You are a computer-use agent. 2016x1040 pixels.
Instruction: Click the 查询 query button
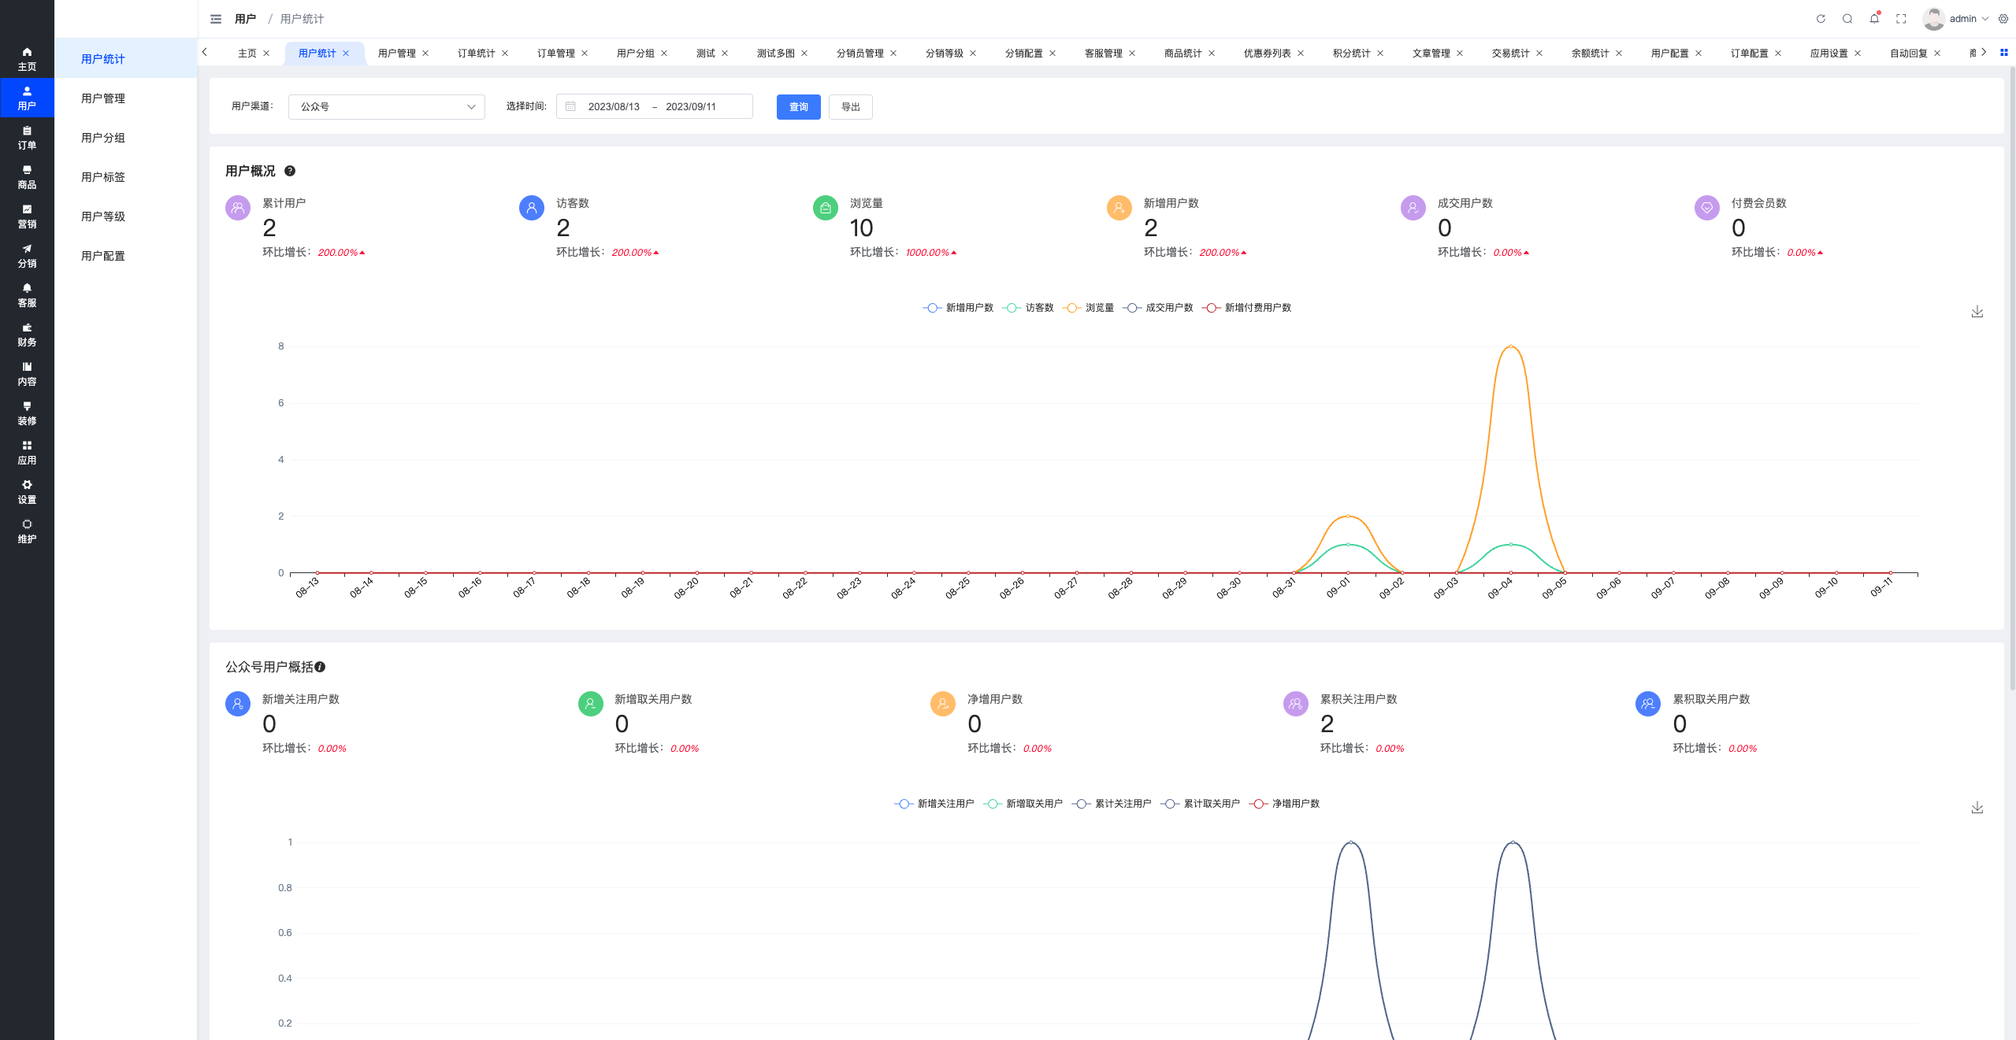pos(799,107)
